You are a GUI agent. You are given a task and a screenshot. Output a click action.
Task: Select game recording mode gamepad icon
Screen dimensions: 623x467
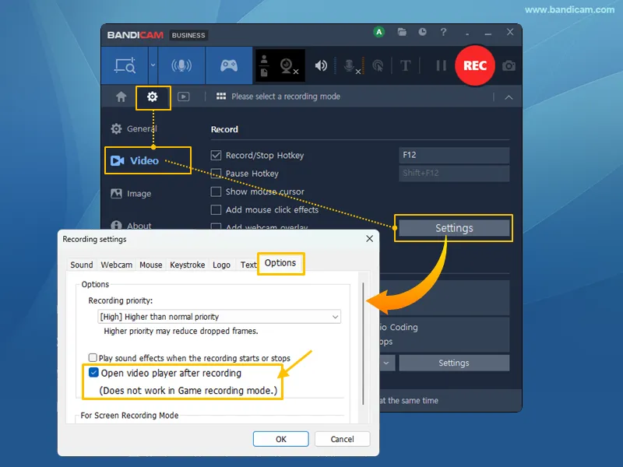point(229,65)
